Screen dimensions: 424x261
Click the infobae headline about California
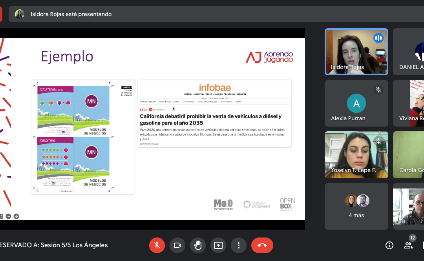point(211,120)
